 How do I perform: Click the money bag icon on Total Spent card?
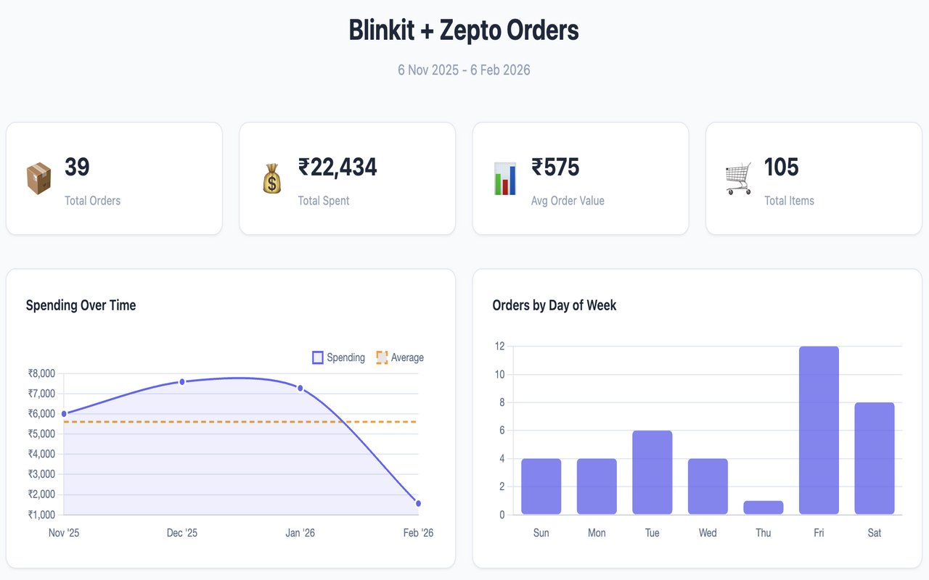coord(272,178)
